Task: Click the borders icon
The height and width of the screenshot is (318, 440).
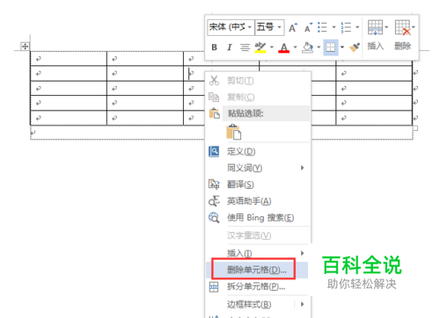Action: 331,47
